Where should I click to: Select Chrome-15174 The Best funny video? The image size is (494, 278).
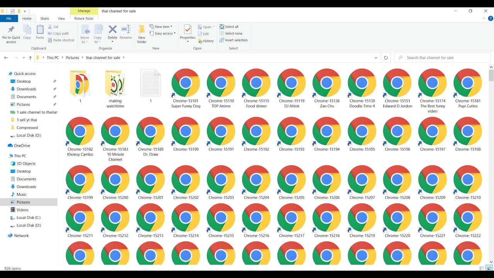(x=432, y=91)
